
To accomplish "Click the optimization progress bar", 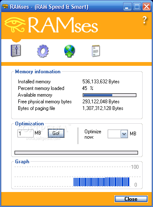I will (x=76, y=152).
